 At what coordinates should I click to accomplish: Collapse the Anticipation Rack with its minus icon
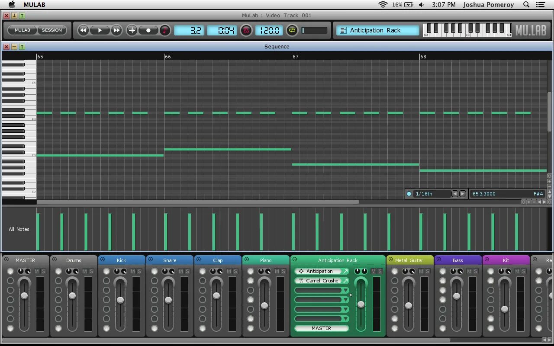pos(295,259)
